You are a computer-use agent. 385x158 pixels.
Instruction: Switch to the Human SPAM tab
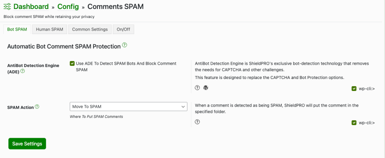pos(50,29)
